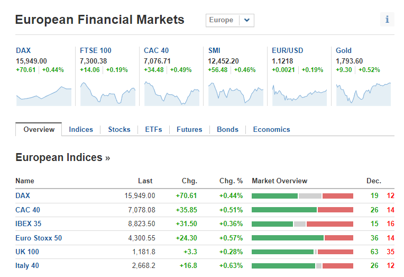The height and width of the screenshot is (277, 404).
Task: Click UK 100 decliners count 35
Action: click(391, 252)
